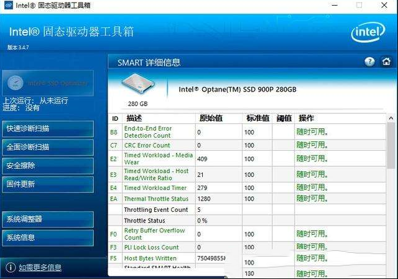398x279 pixels.
Task: Click 上次运行: 从未运行 status text
Action: [x=35, y=101]
